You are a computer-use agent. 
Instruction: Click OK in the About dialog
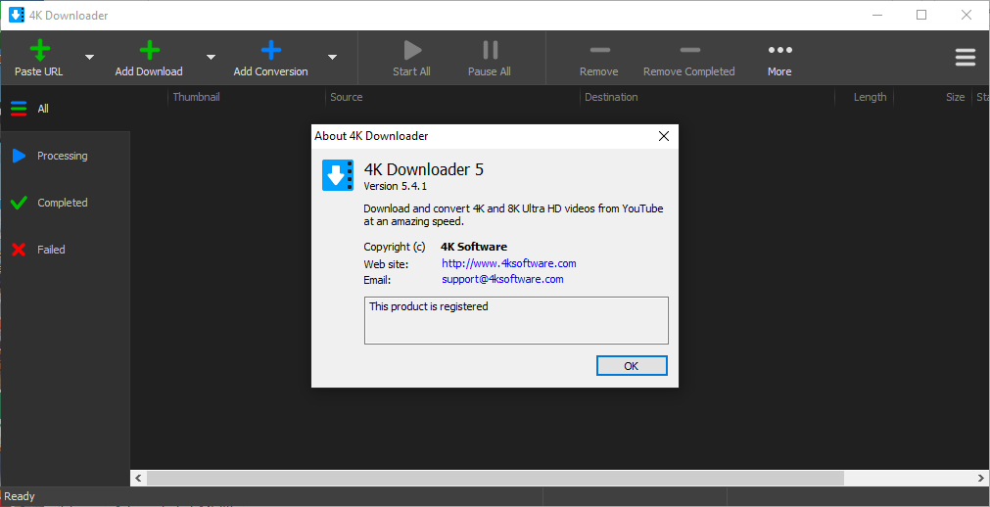632,366
